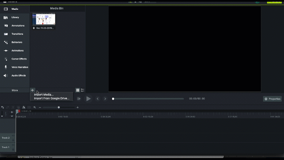Open the Behaviors tab
284x160 pixels.
click(15, 42)
